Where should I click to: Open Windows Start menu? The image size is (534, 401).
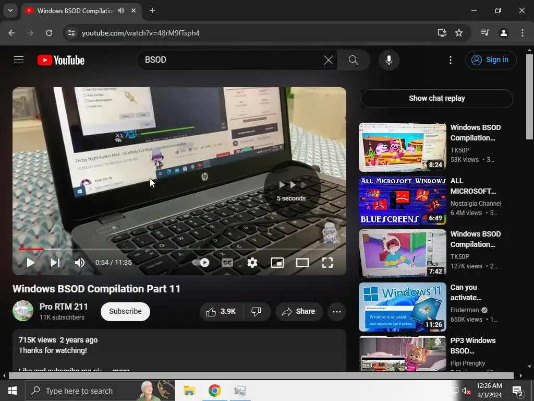(13, 391)
